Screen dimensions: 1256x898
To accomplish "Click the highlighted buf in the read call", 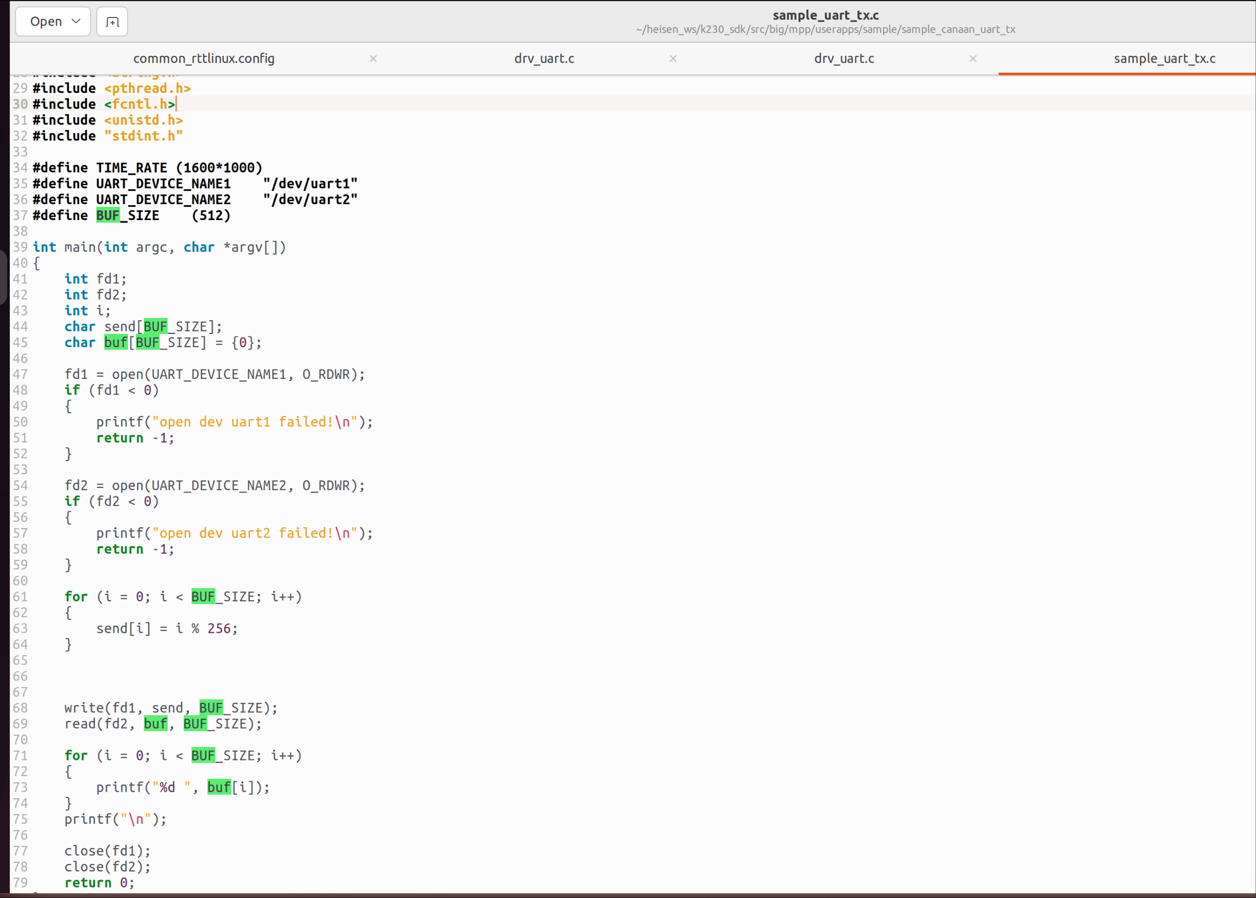I will coord(155,724).
